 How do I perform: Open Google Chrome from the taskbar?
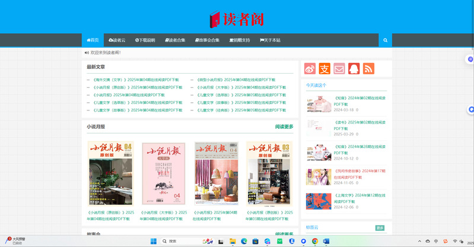click(315, 241)
